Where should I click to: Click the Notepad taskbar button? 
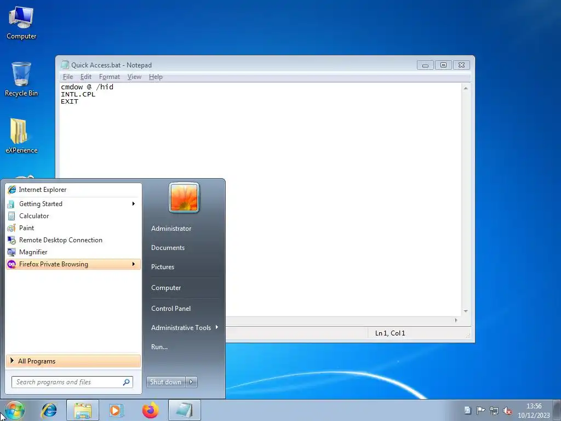coord(185,410)
